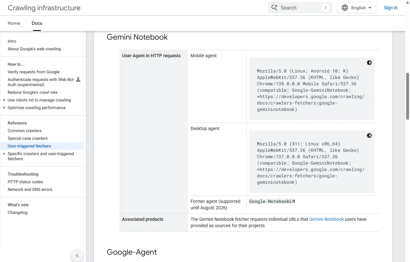Open the Common crawlers reference
Image resolution: width=410 pixels, height=262 pixels.
24,131
